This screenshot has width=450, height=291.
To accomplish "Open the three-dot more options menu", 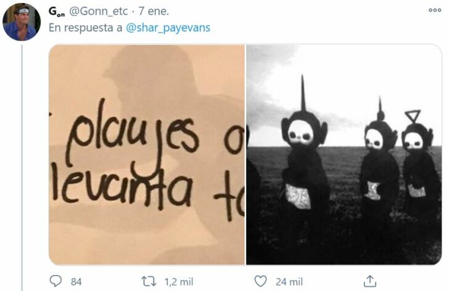I will (x=435, y=10).
